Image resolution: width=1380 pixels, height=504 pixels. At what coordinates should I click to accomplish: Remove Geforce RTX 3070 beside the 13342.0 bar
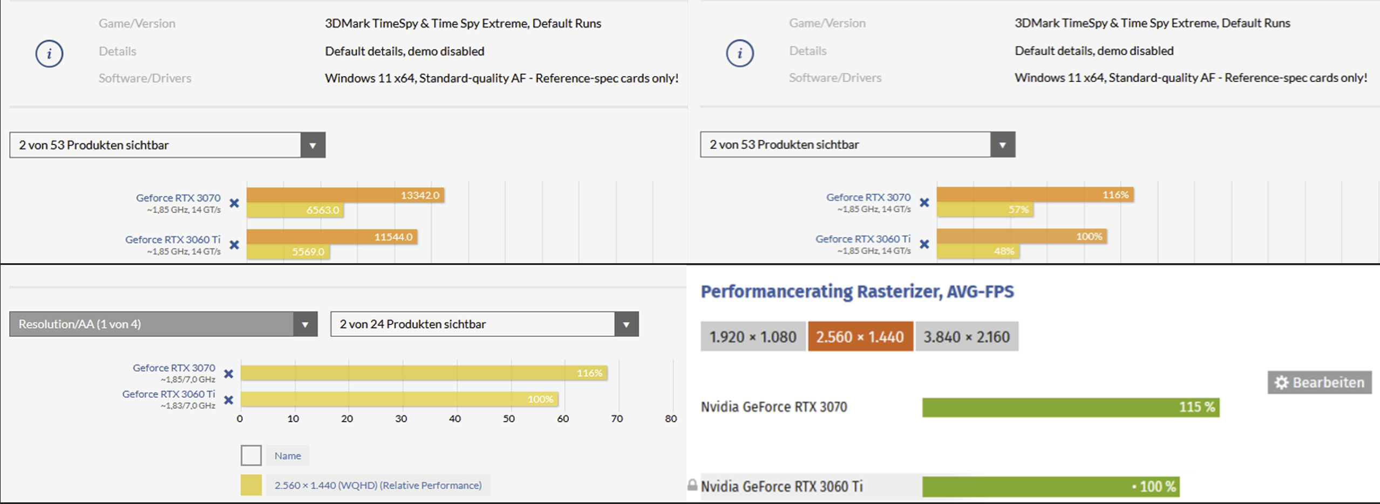(234, 203)
